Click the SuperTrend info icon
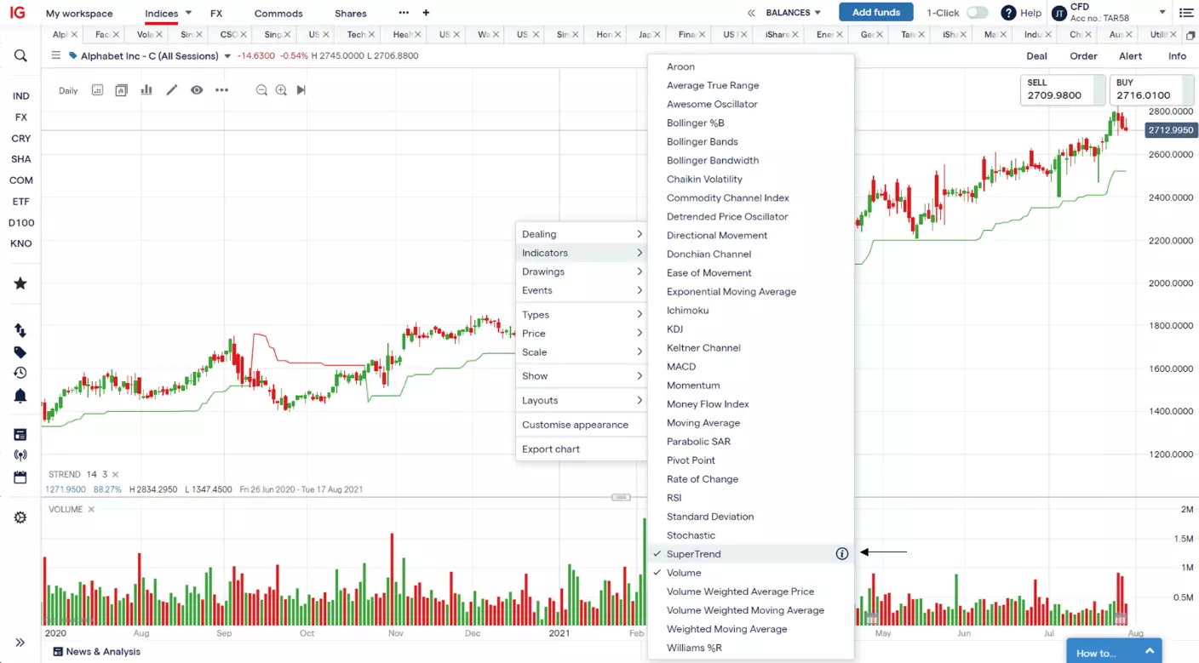Screen dimensions: 1199x663 [842, 554]
